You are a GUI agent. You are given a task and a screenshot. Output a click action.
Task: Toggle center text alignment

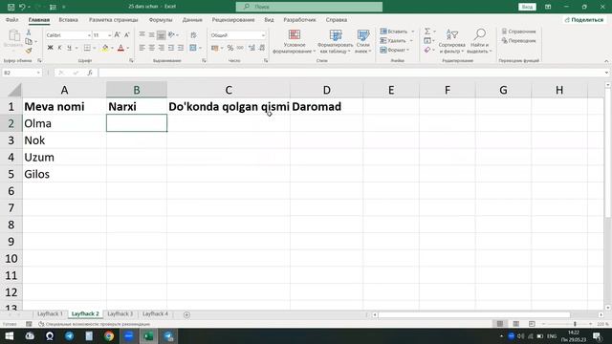[x=151, y=48]
